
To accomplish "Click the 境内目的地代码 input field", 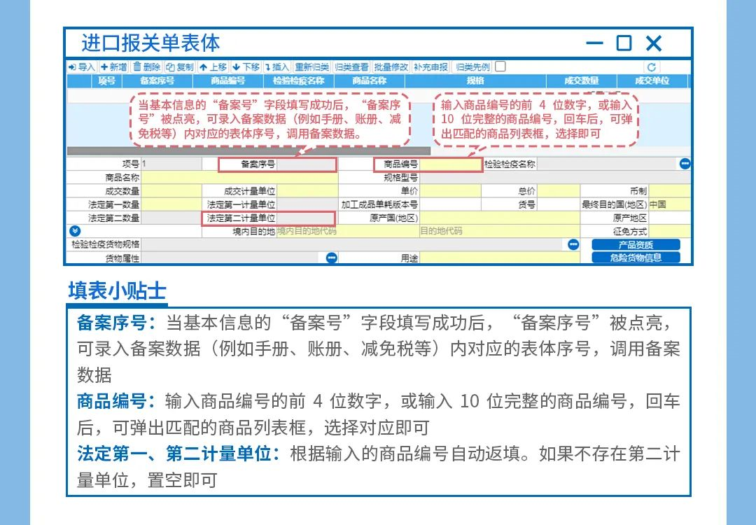I will (x=348, y=232).
